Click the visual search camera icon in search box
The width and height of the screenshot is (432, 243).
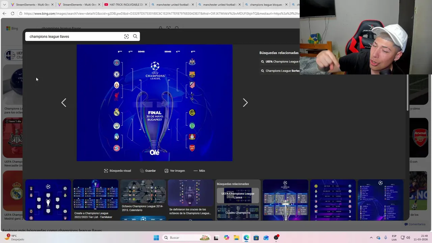coord(126,36)
